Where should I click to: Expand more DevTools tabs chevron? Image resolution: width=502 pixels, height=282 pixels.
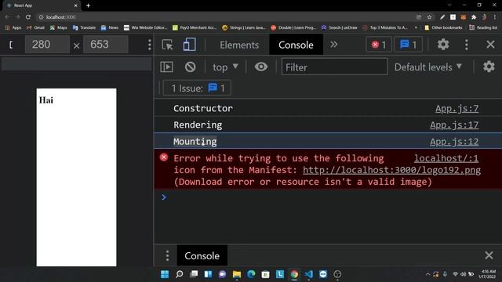pyautogui.click(x=333, y=44)
